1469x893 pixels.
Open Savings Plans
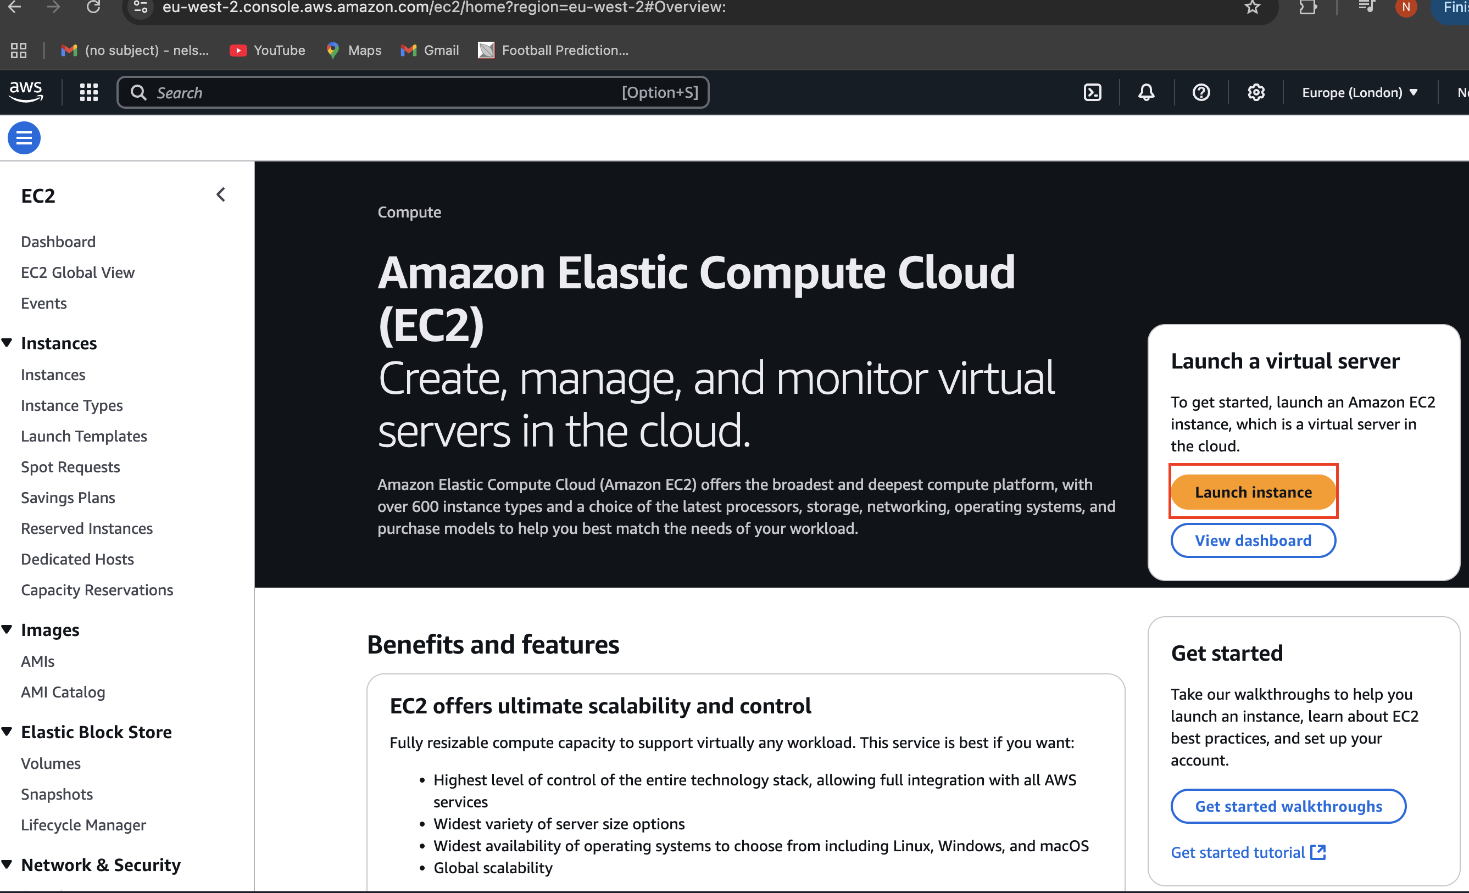(x=68, y=498)
